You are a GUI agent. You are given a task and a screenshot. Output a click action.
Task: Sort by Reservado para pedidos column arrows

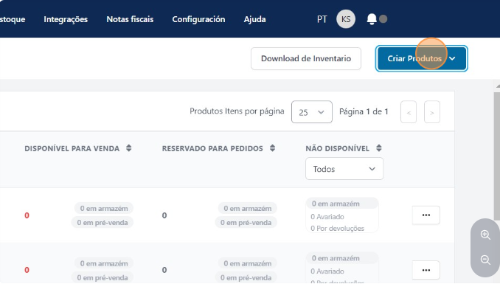coord(272,148)
